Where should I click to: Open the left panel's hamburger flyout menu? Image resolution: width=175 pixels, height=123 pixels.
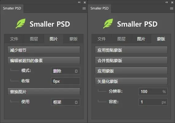point(84,8)
